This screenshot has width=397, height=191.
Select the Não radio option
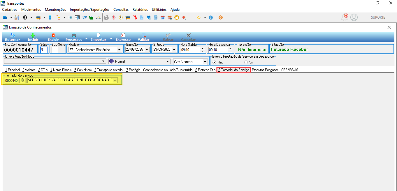point(214,62)
